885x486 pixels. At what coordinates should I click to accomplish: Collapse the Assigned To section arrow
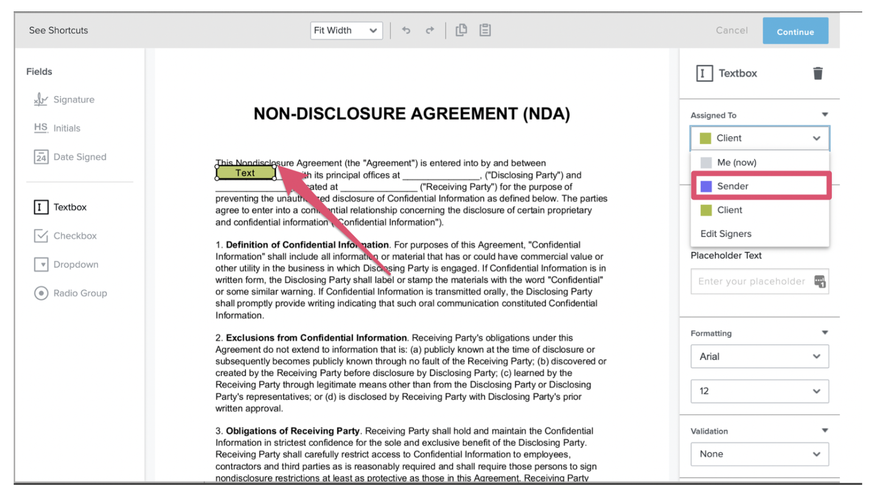[x=825, y=115]
